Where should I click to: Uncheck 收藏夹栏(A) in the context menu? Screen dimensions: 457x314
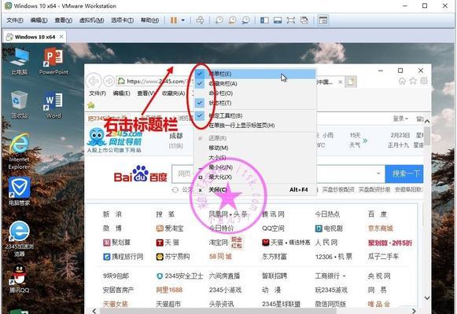(256, 83)
